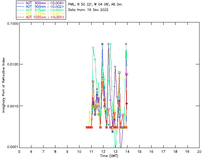Click the 'Imaginary Part of Refractive index' axis title
The width and height of the screenshot is (205, 164).
[x=4, y=85]
